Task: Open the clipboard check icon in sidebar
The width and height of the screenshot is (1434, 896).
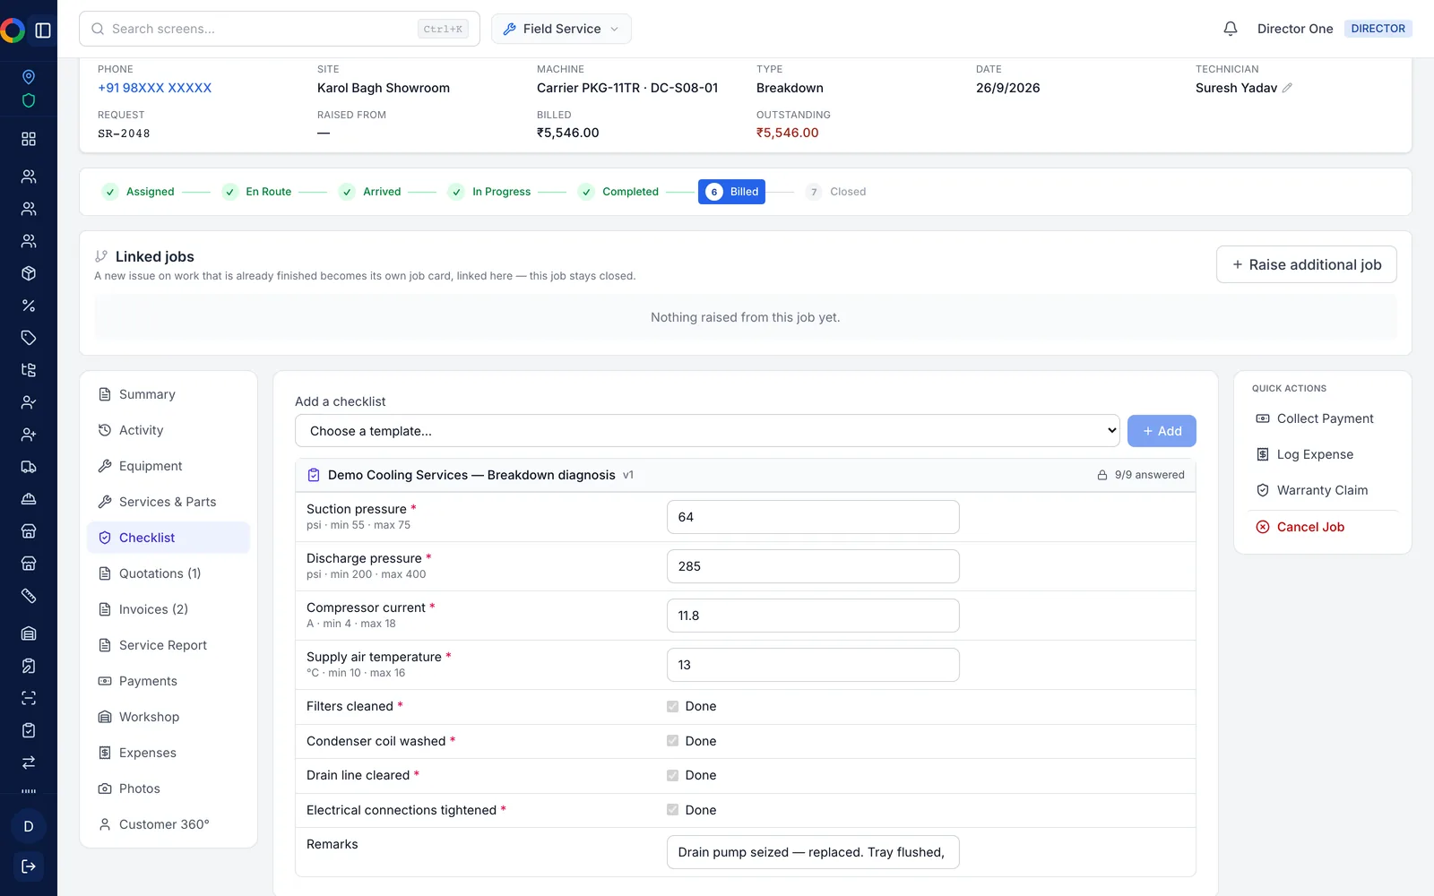Action: pos(29,730)
